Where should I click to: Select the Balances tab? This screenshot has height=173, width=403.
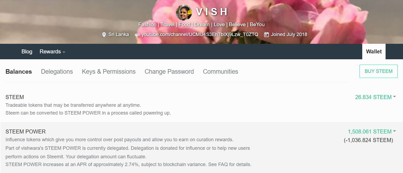click(19, 72)
